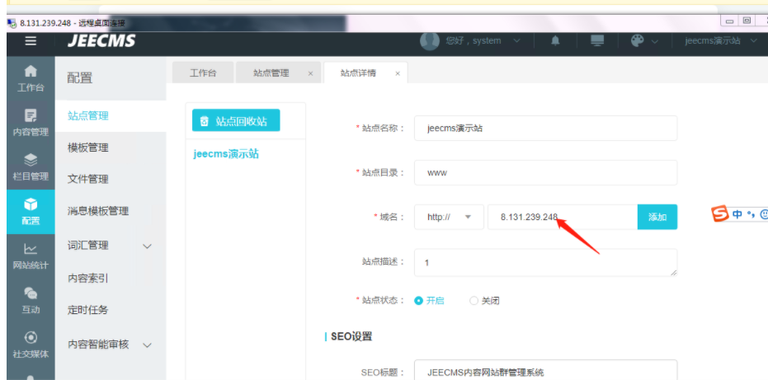Open the http:// protocol dropdown
The width and height of the screenshot is (768, 380).
click(x=449, y=217)
